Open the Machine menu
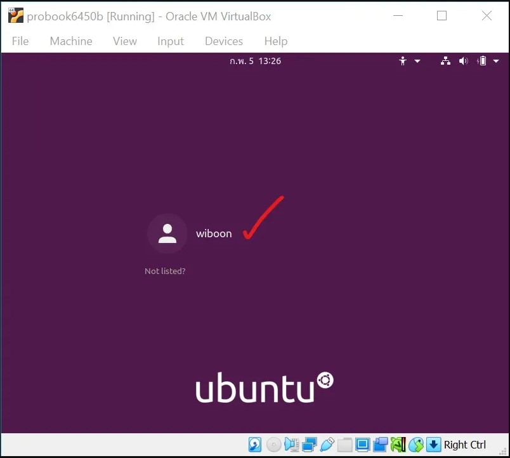The height and width of the screenshot is (458, 510). tap(70, 41)
